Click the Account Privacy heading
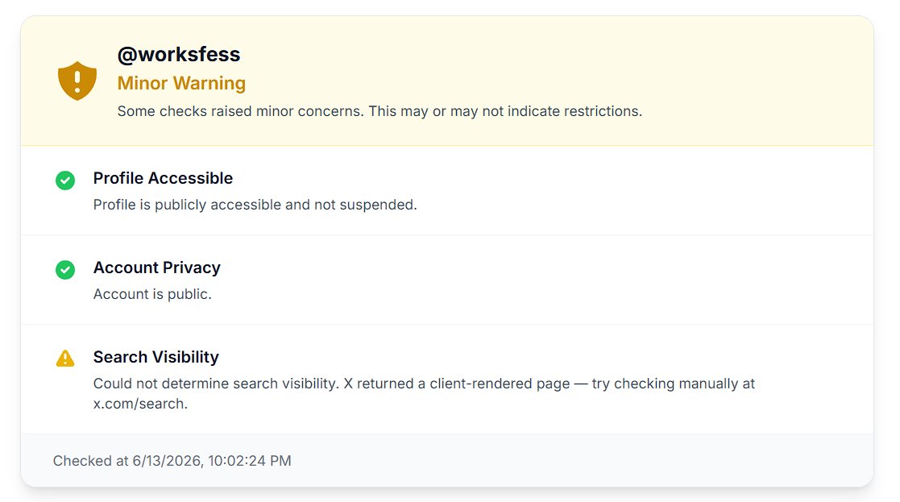 pos(156,268)
